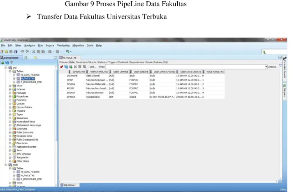Expand T_REGISTRASI_MTK table under ord
This screenshot has width=290, height=192.
point(14,82)
